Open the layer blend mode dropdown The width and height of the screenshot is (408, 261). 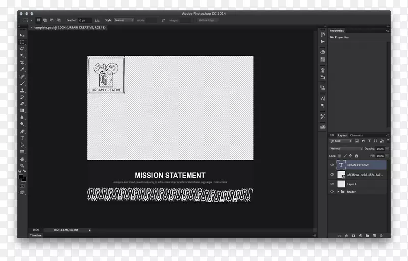tap(346, 148)
